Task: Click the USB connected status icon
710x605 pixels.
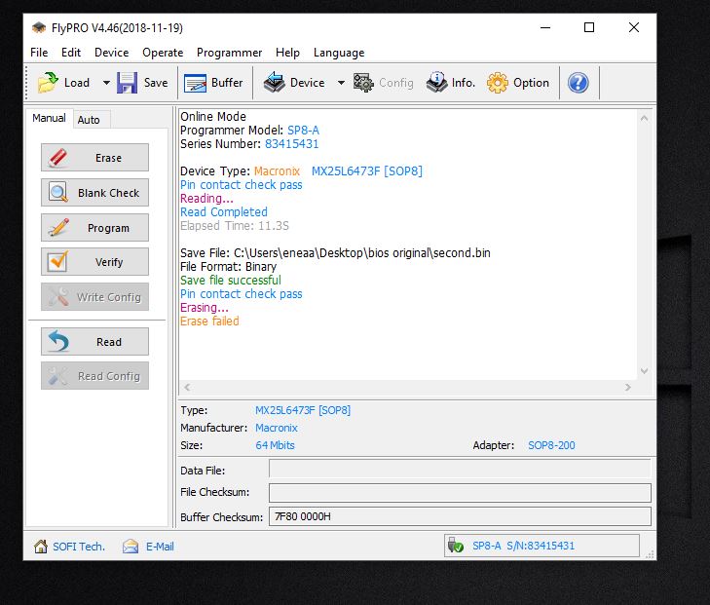Action: click(x=455, y=546)
